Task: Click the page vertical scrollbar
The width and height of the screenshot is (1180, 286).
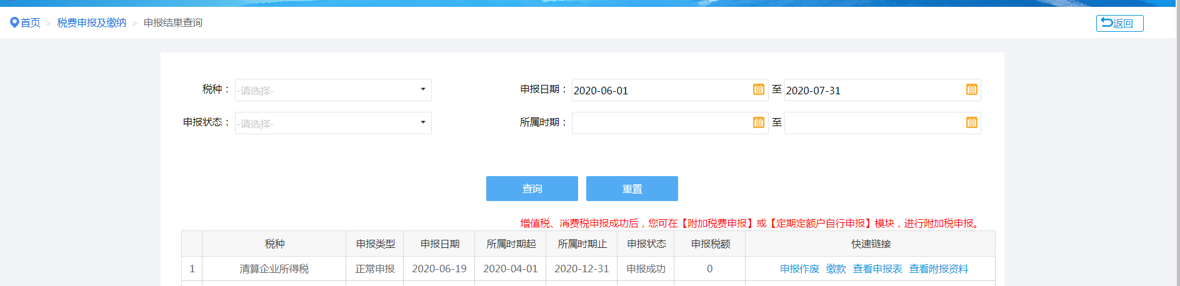Action: [1177, 143]
